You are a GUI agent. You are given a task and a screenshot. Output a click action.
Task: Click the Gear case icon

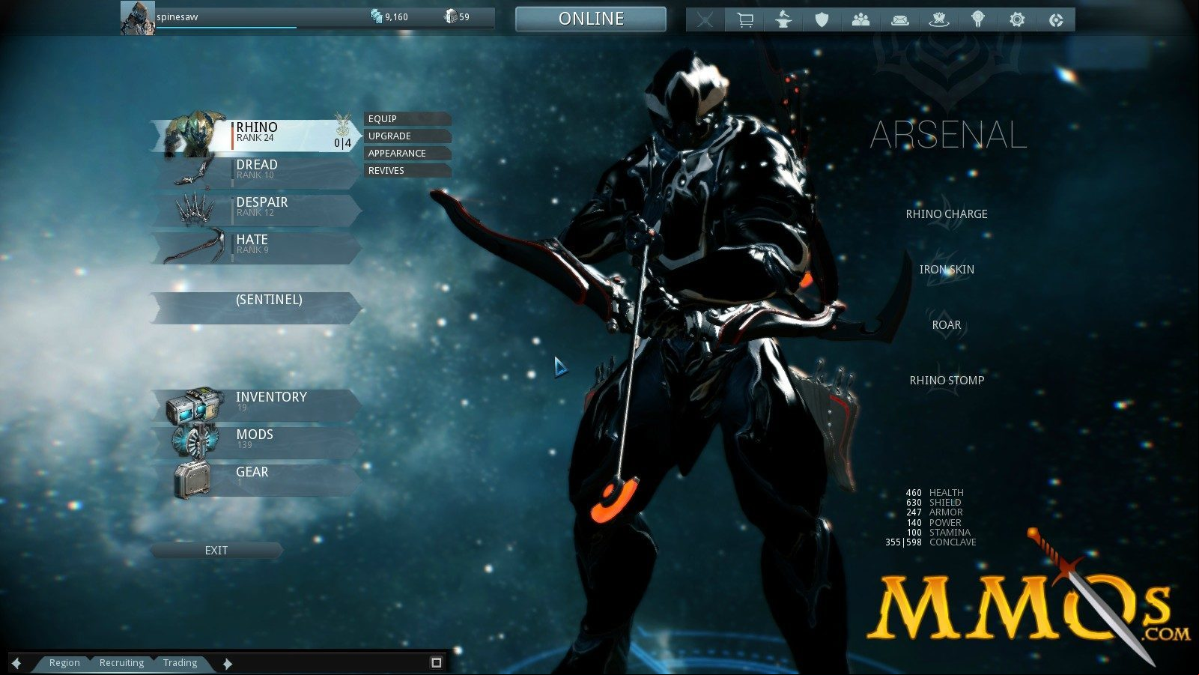point(192,480)
